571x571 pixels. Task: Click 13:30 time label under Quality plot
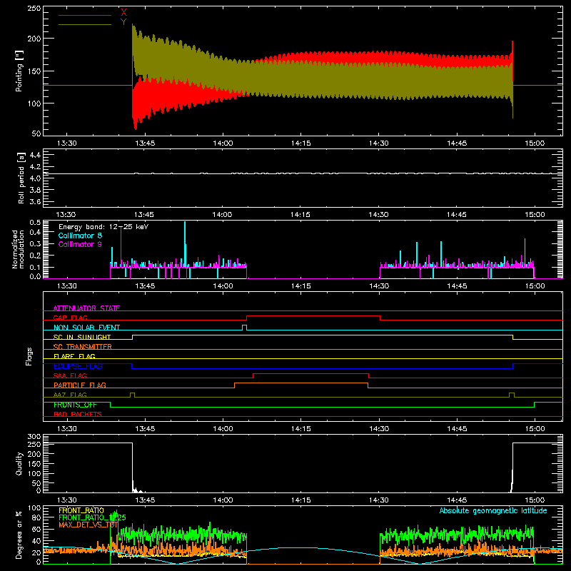coord(66,500)
